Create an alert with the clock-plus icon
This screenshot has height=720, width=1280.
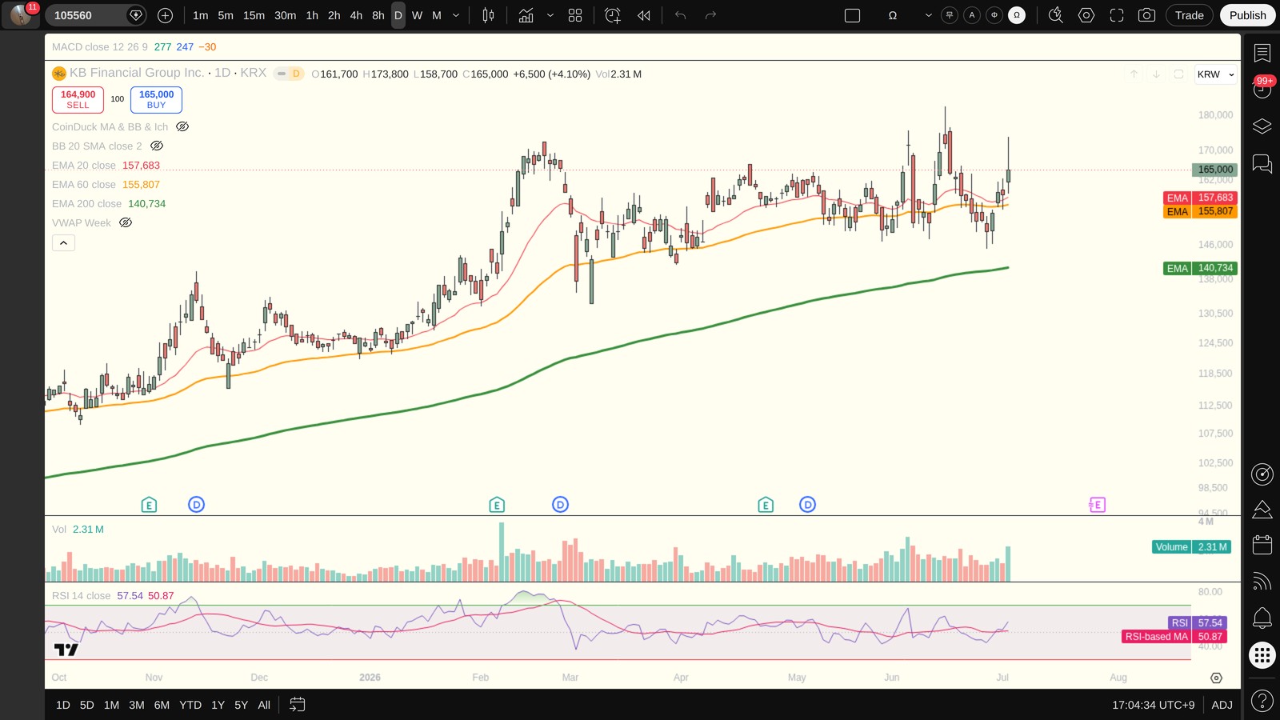613,15
